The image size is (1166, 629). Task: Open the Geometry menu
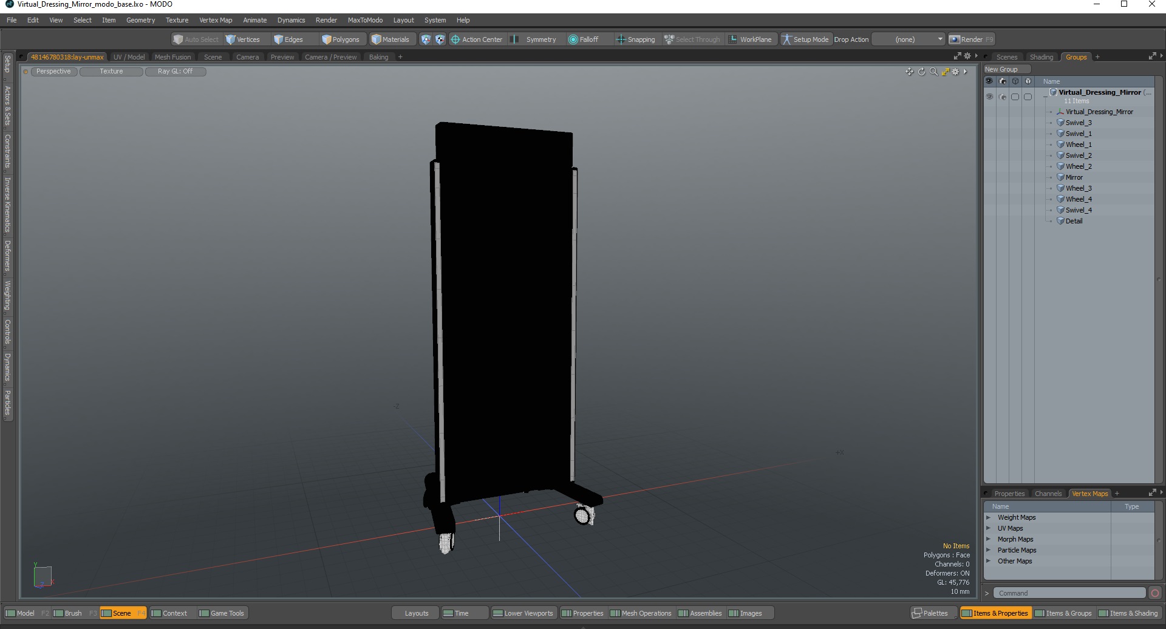pyautogui.click(x=140, y=20)
